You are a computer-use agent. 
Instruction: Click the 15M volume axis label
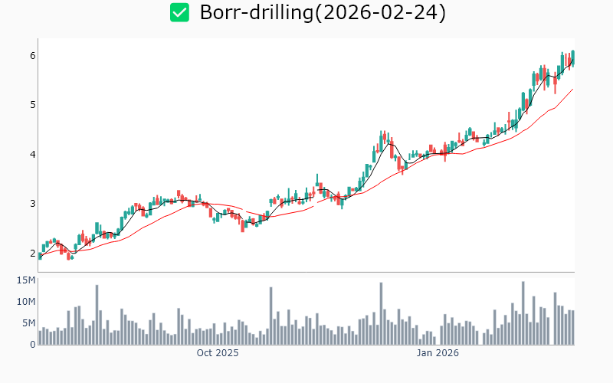point(27,280)
